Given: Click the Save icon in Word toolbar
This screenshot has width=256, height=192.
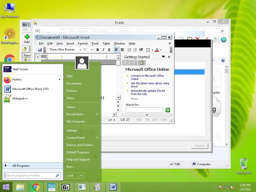Looking at the screenshot, I should click(40, 50).
